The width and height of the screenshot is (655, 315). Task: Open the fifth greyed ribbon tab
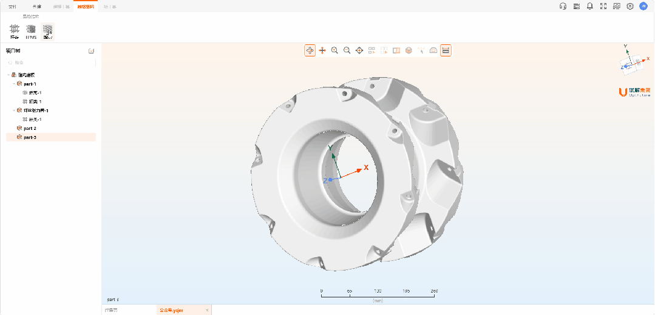pyautogui.click(x=110, y=7)
